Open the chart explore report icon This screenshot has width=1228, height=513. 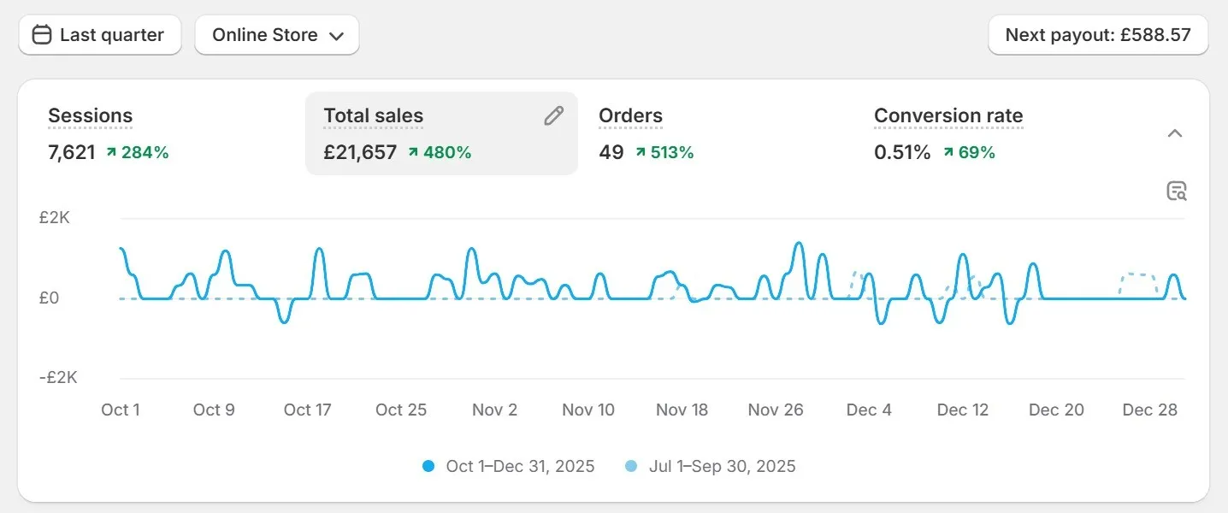1177,191
